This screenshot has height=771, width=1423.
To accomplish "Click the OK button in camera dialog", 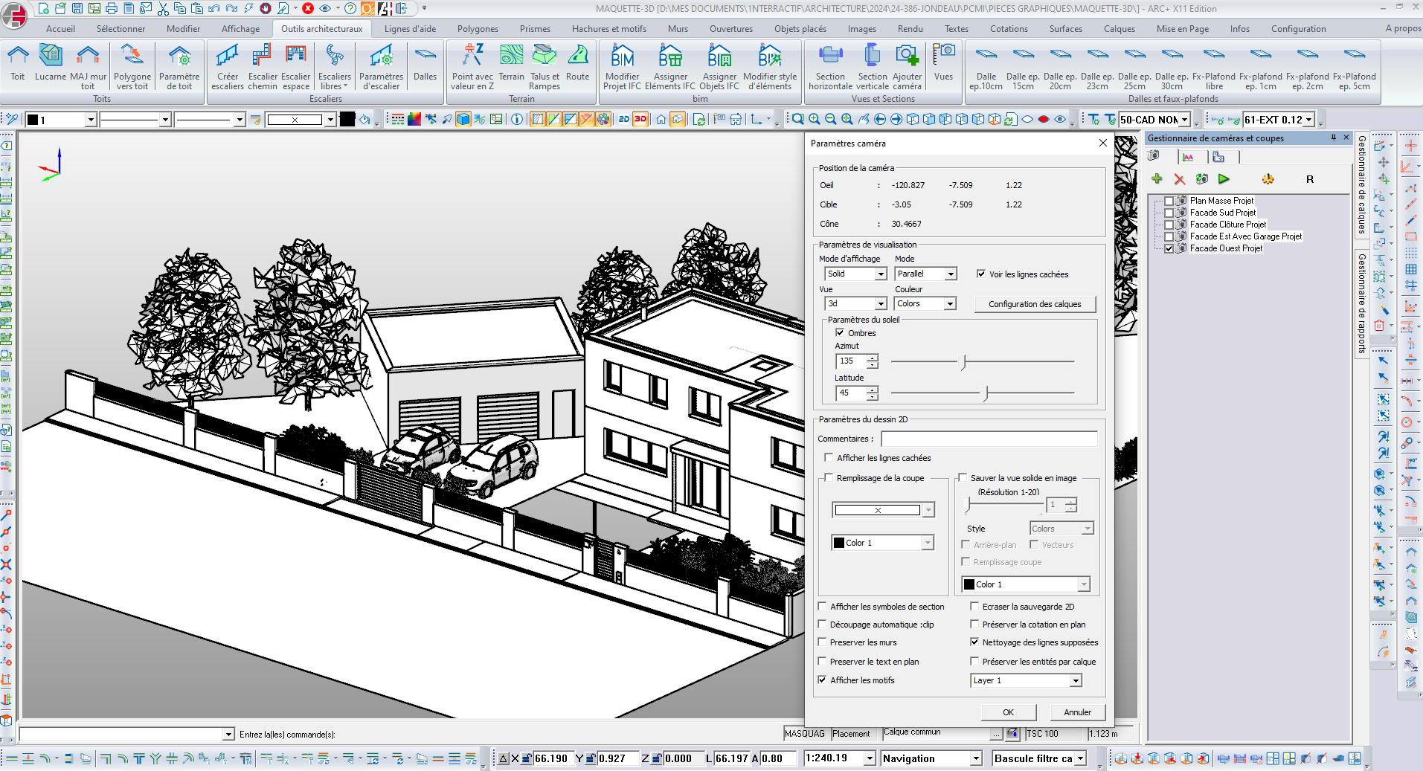I will (1008, 712).
